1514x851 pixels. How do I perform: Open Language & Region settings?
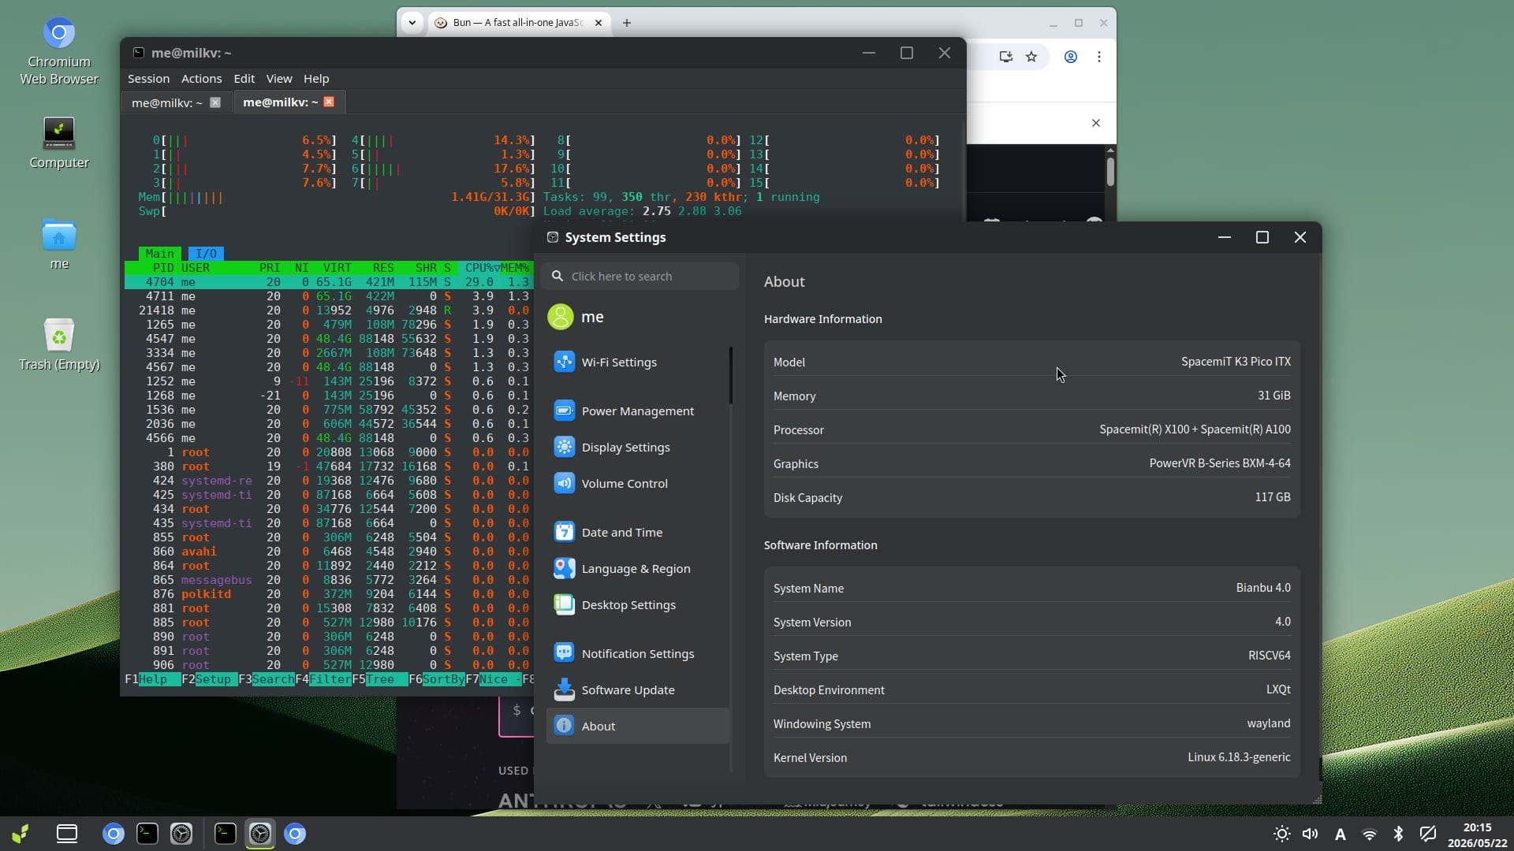pos(638,569)
